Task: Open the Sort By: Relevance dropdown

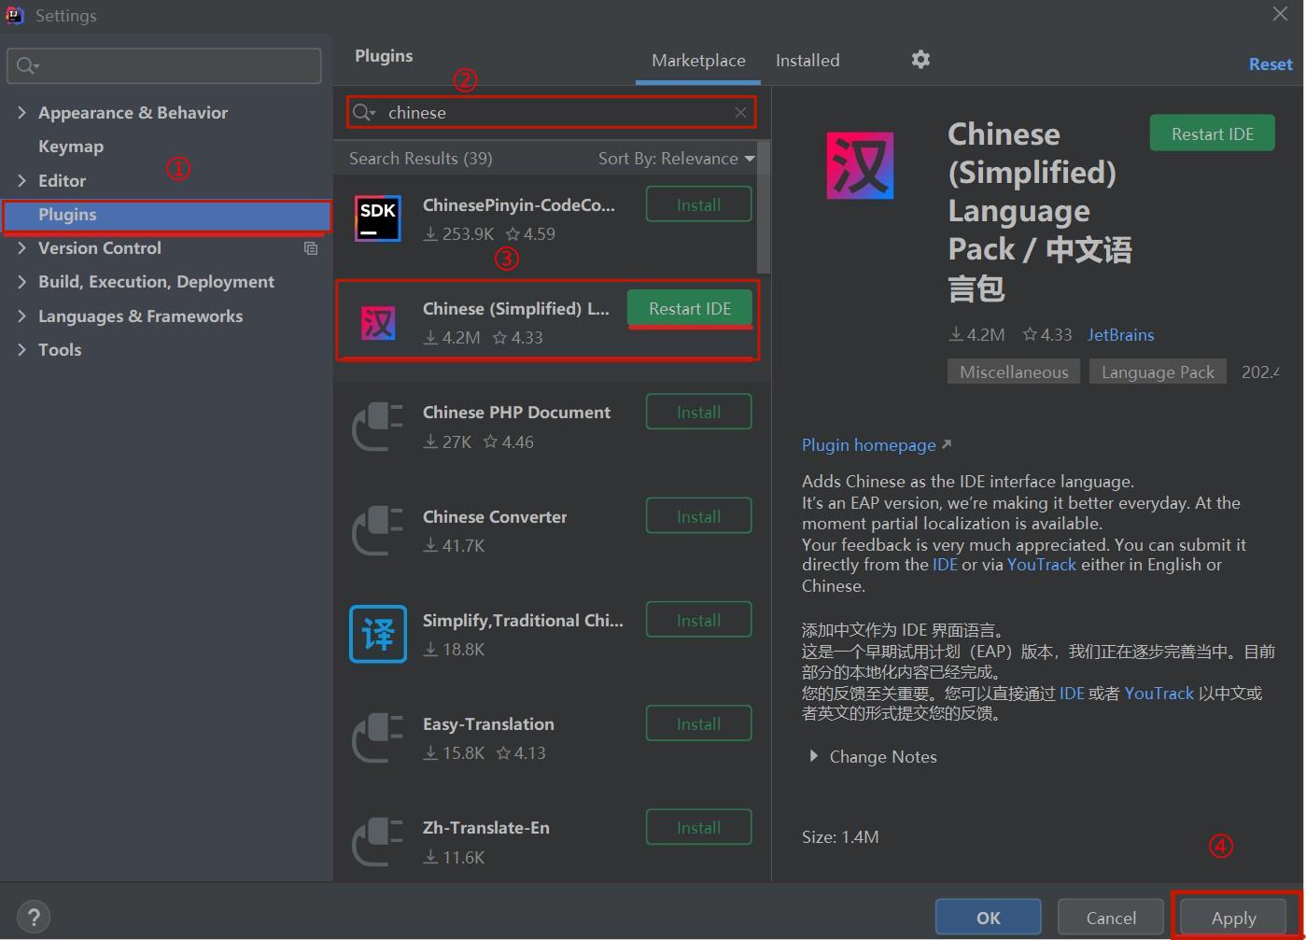Action: point(676,159)
